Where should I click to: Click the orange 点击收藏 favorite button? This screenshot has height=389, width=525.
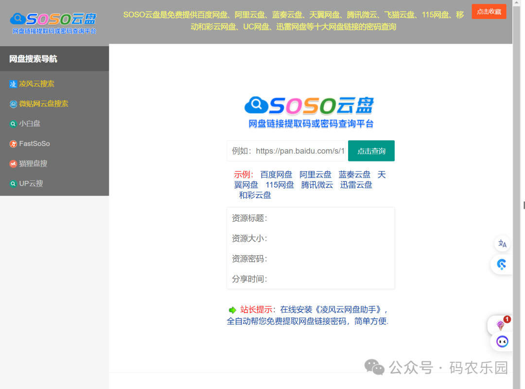(x=489, y=12)
